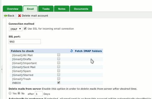152x99 pixels.
Task: Click the Folders to check header
Action: tap(22, 51)
